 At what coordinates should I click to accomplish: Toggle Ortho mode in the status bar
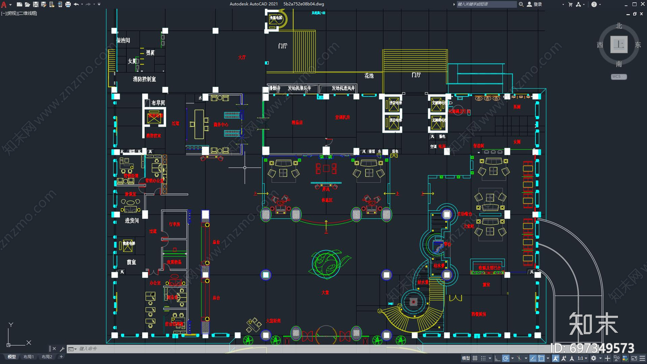pyautogui.click(x=497, y=358)
